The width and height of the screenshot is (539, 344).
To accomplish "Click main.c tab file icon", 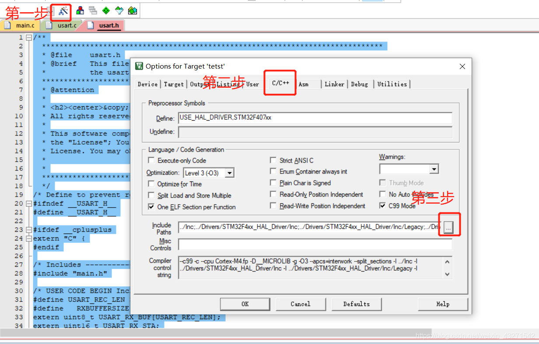I will click(7, 25).
